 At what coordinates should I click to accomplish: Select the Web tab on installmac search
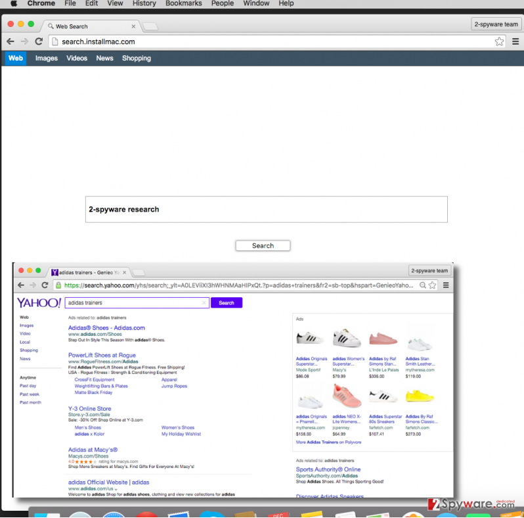click(x=16, y=59)
